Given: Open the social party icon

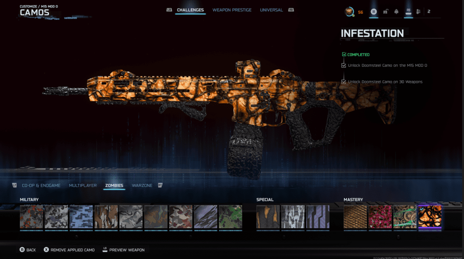Looking at the screenshot, I should (x=418, y=12).
